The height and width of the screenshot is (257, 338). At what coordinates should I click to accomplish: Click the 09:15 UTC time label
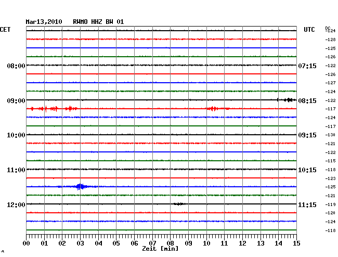tap(307, 135)
